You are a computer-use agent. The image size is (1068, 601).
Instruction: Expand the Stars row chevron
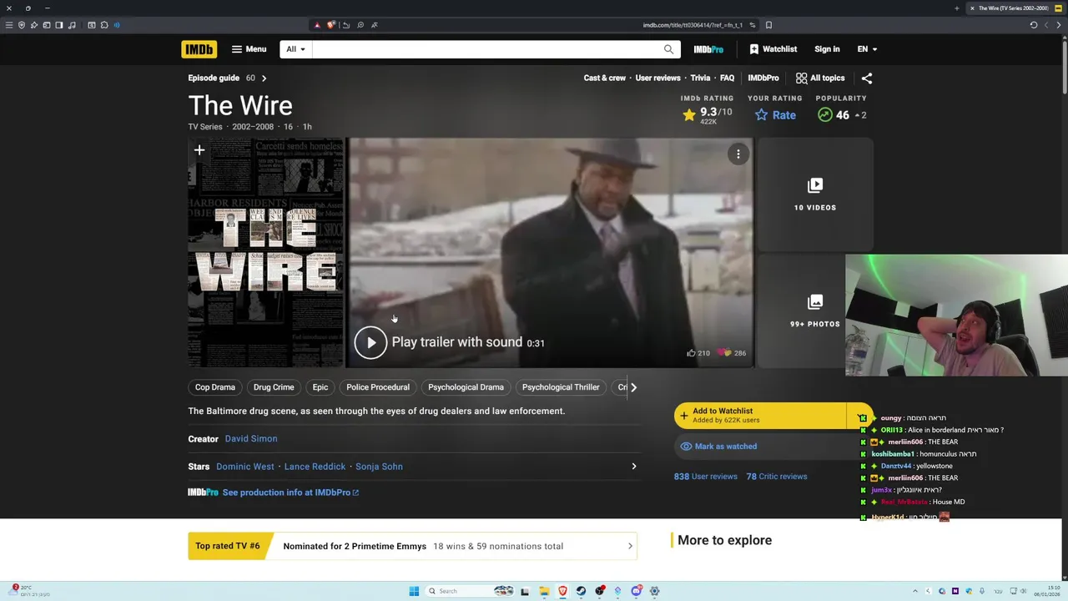633,467
